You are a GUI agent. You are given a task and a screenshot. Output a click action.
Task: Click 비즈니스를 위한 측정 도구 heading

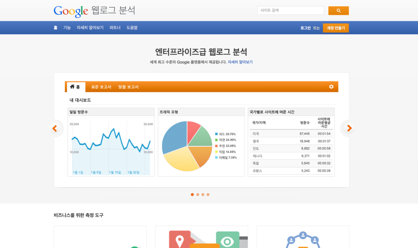click(x=78, y=215)
